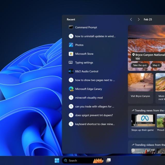The height and width of the screenshot is (165, 165).
Task: Click the Microsoft Store icon
Action: (x=71, y=54)
